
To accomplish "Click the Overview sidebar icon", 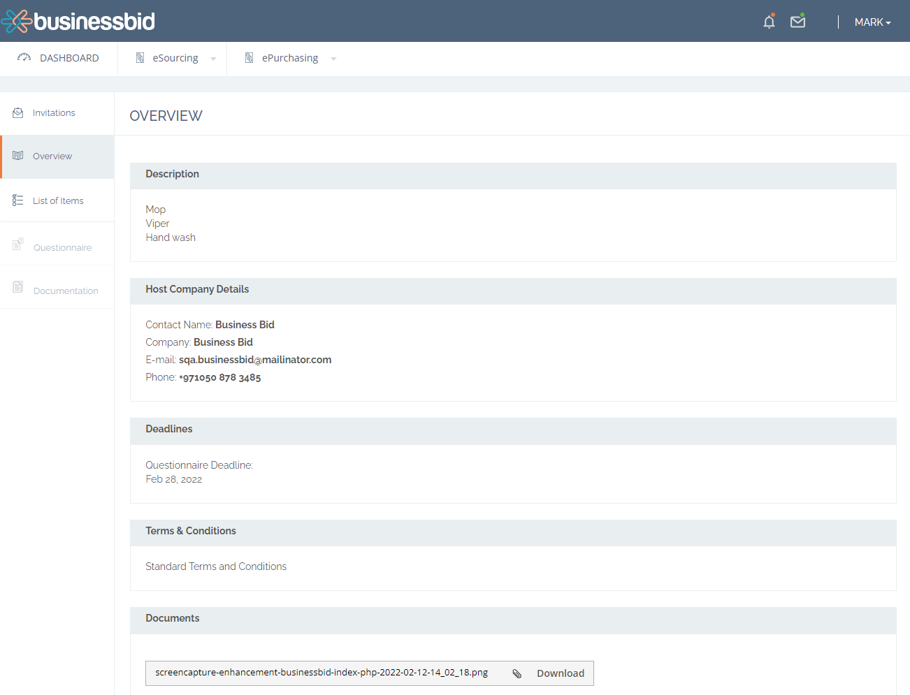I will (x=18, y=156).
